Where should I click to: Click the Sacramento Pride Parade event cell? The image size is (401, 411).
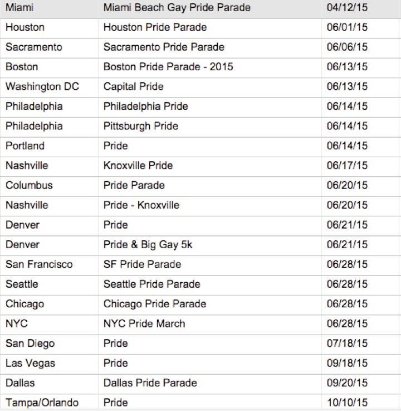[164, 47]
